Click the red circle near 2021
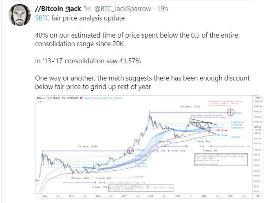The height and width of the screenshot is (203, 267). pos(231,112)
